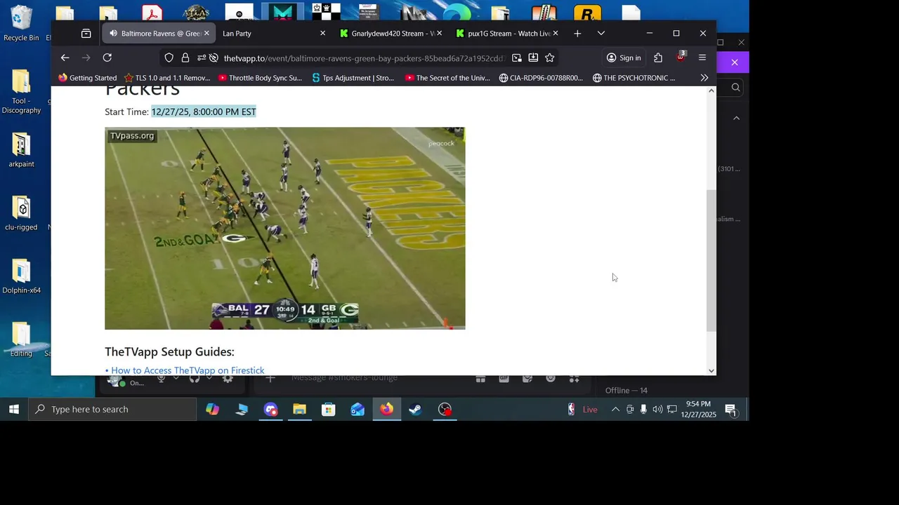The image size is (899, 505).
Task: Toggle the Discord microphone mute
Action: point(162,379)
